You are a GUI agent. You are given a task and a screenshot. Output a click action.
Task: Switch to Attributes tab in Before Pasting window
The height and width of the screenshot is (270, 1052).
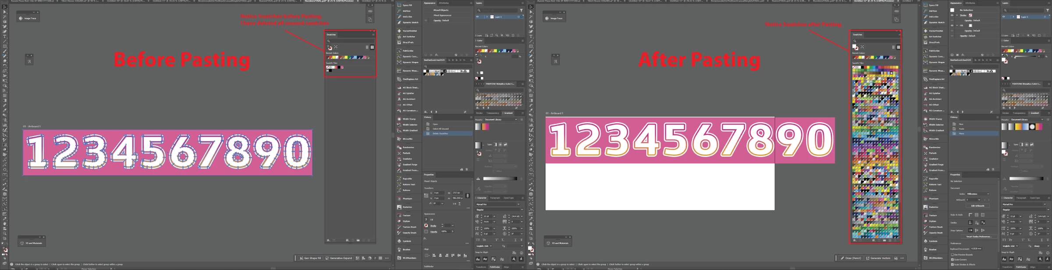(x=444, y=3)
